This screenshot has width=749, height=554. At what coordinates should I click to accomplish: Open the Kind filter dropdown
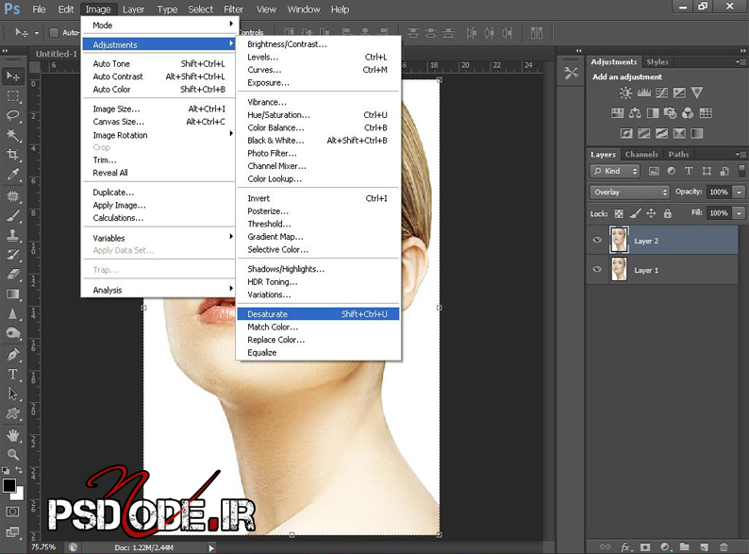pyautogui.click(x=615, y=171)
